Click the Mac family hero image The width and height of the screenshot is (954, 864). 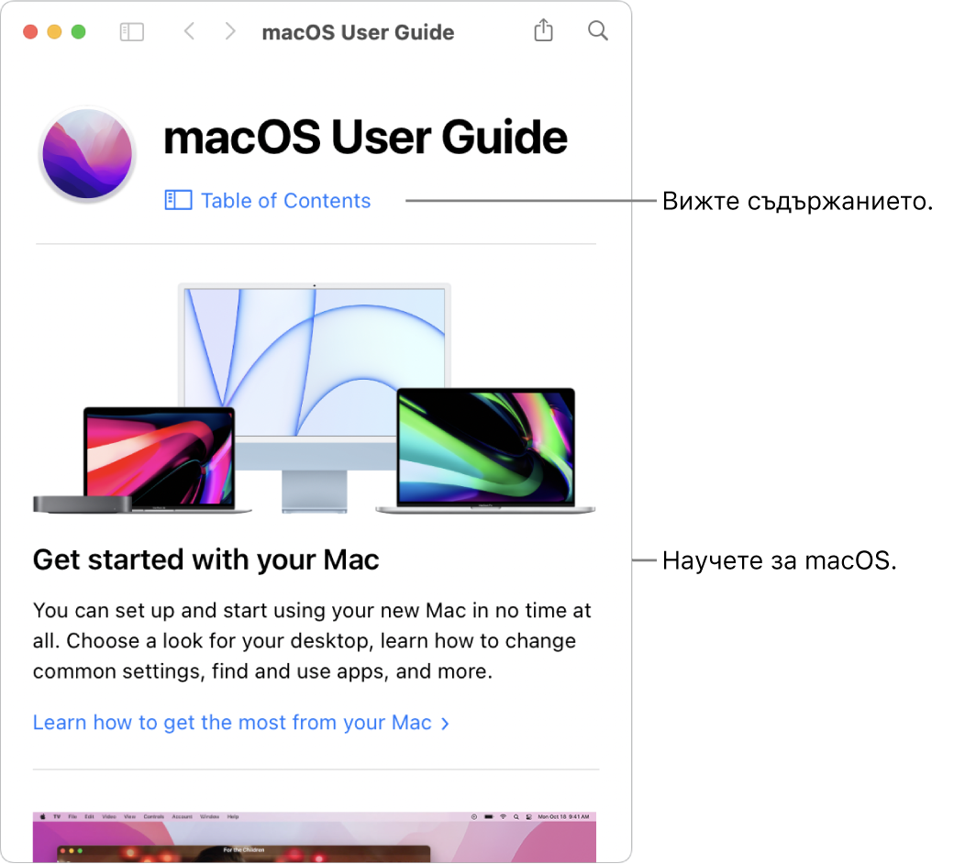click(x=314, y=399)
